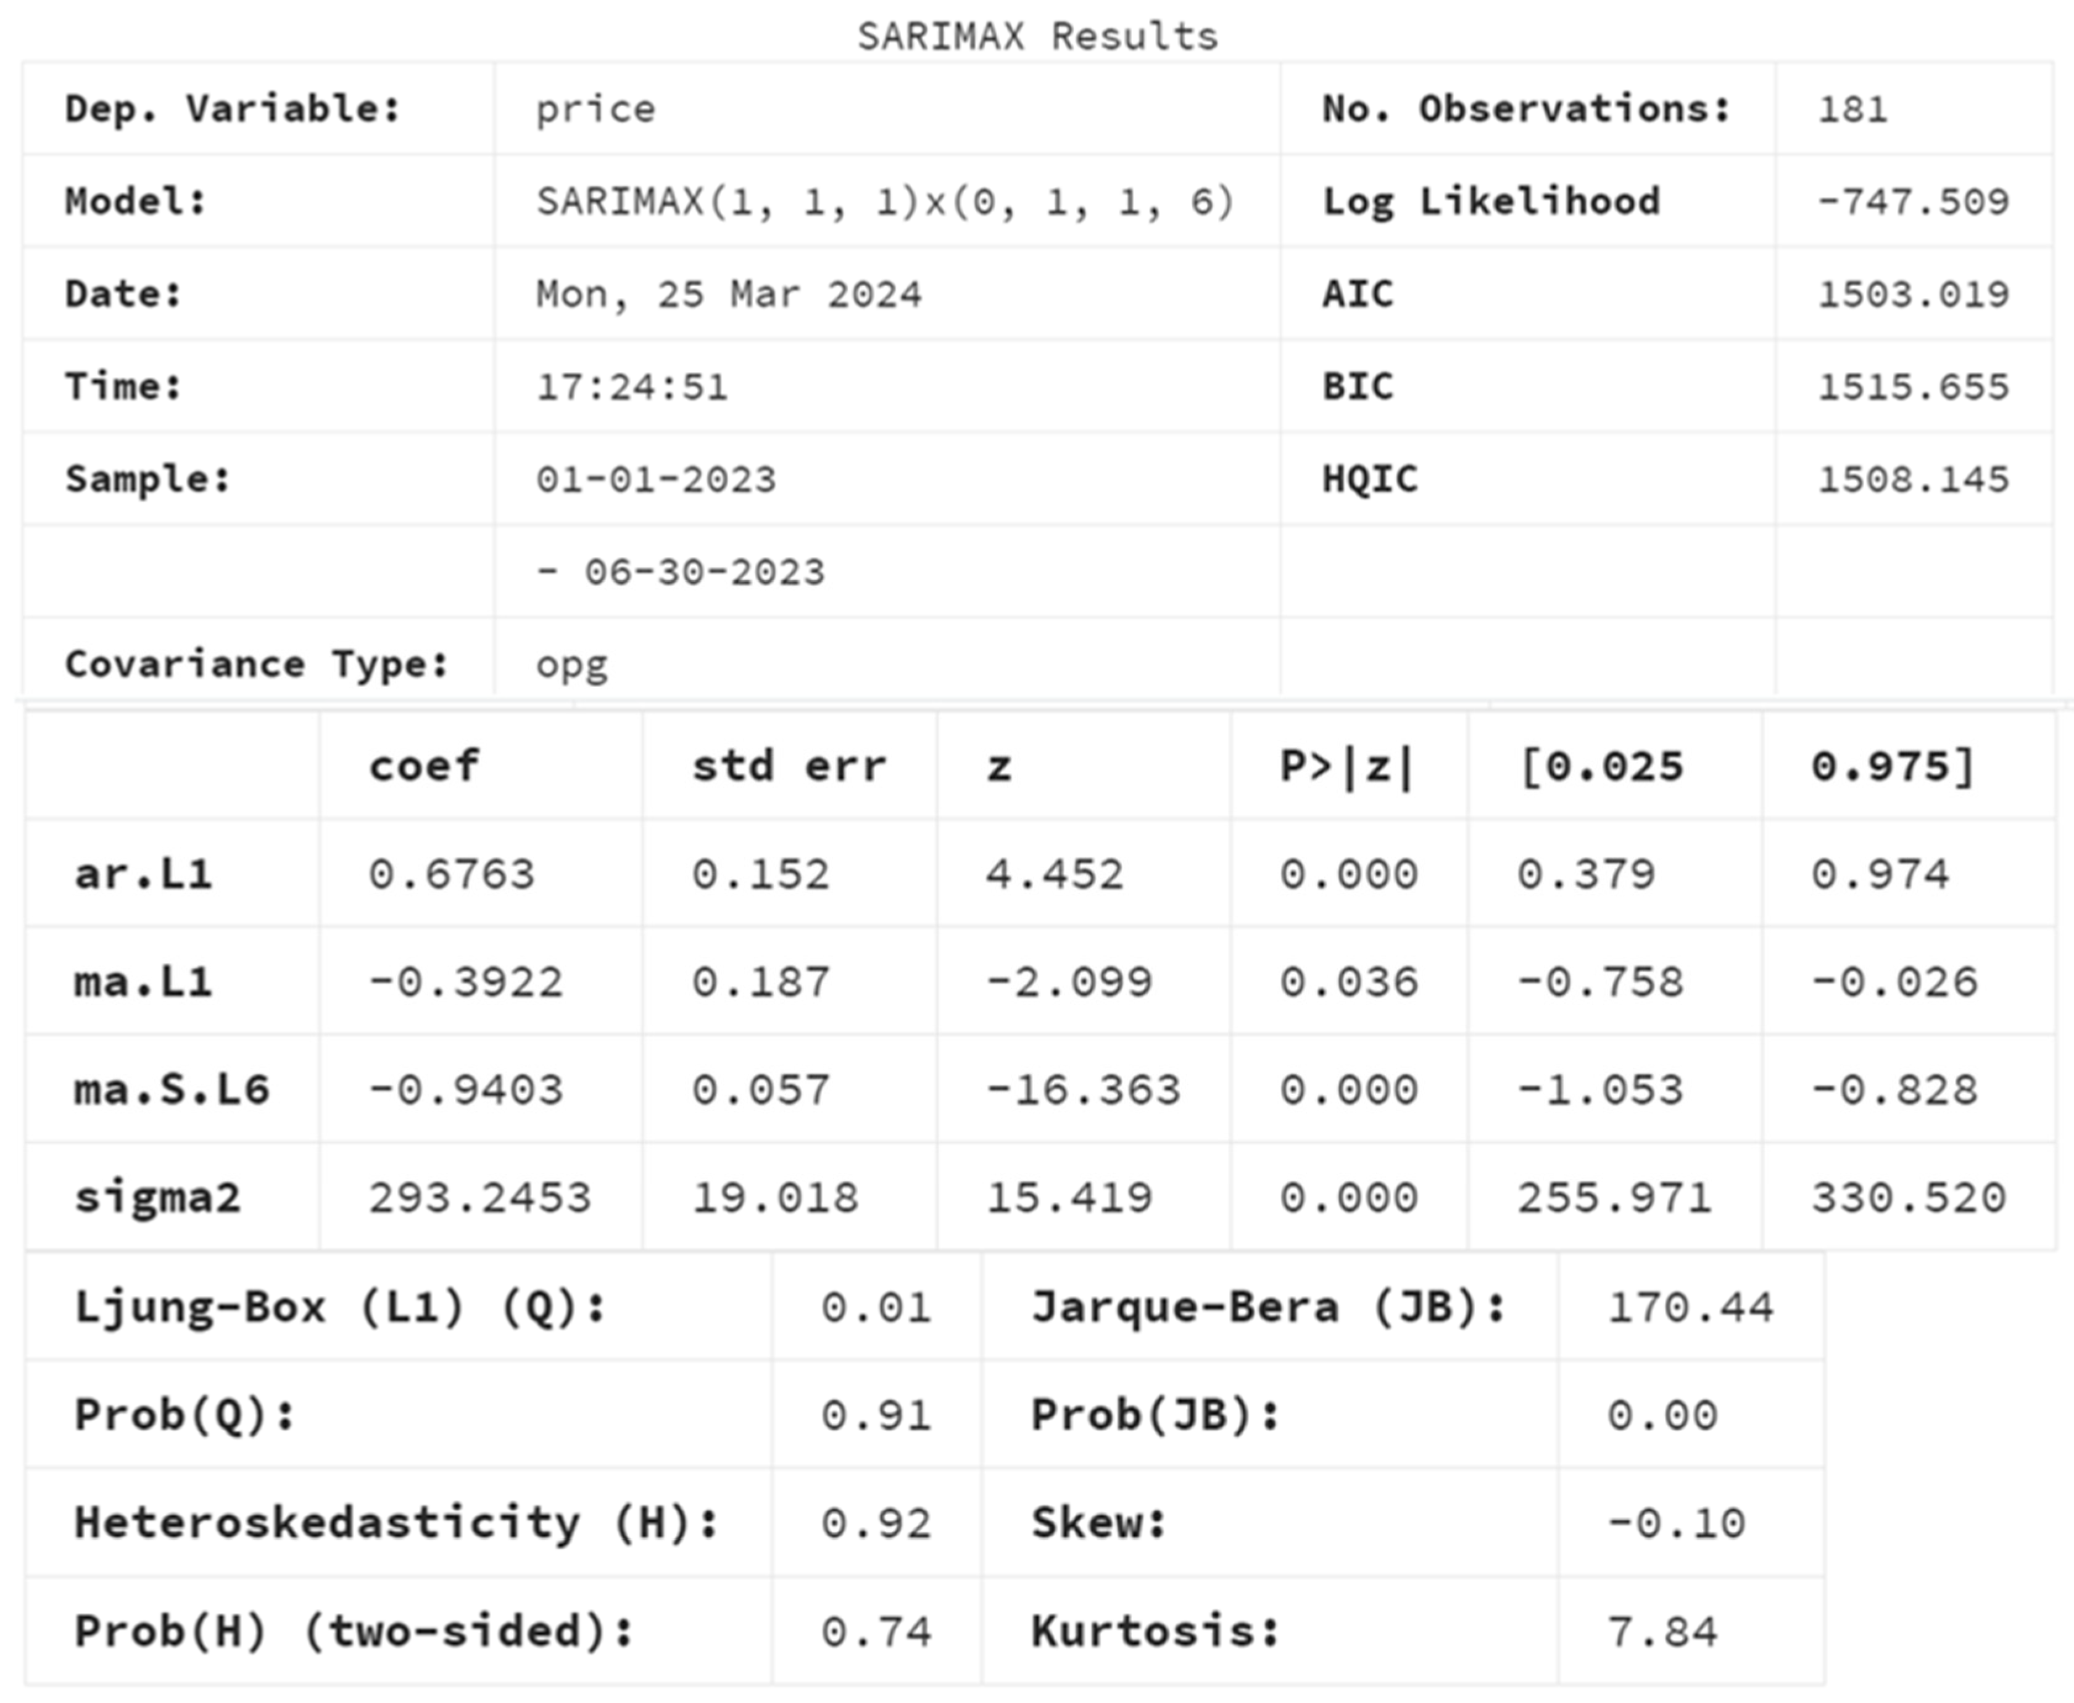Click the SARIMAX Results title

(x=1037, y=37)
